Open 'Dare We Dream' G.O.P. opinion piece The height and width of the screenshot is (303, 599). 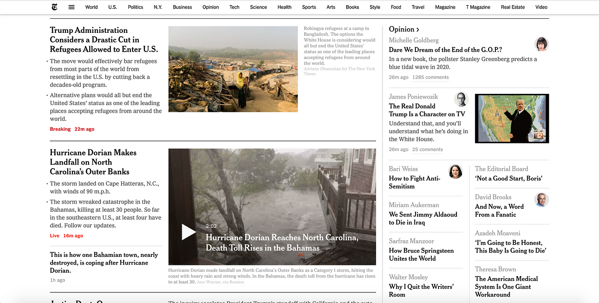pos(445,50)
